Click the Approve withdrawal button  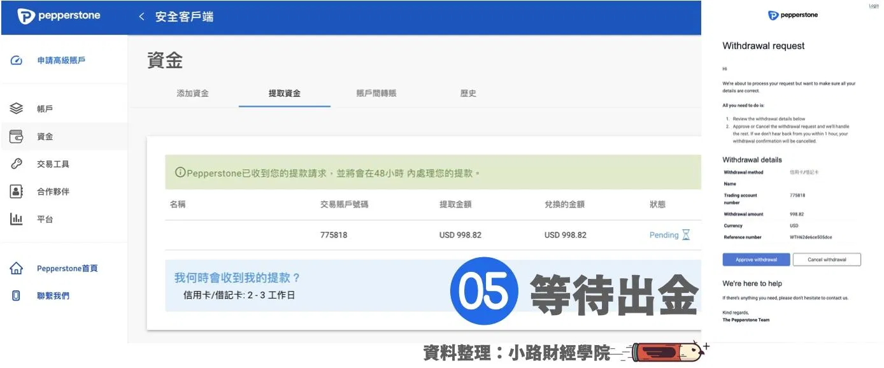pos(756,260)
